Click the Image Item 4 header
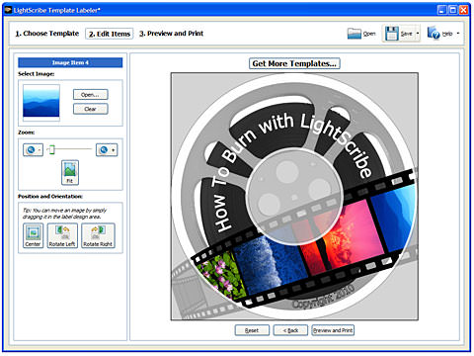474x356 pixels. (70, 62)
